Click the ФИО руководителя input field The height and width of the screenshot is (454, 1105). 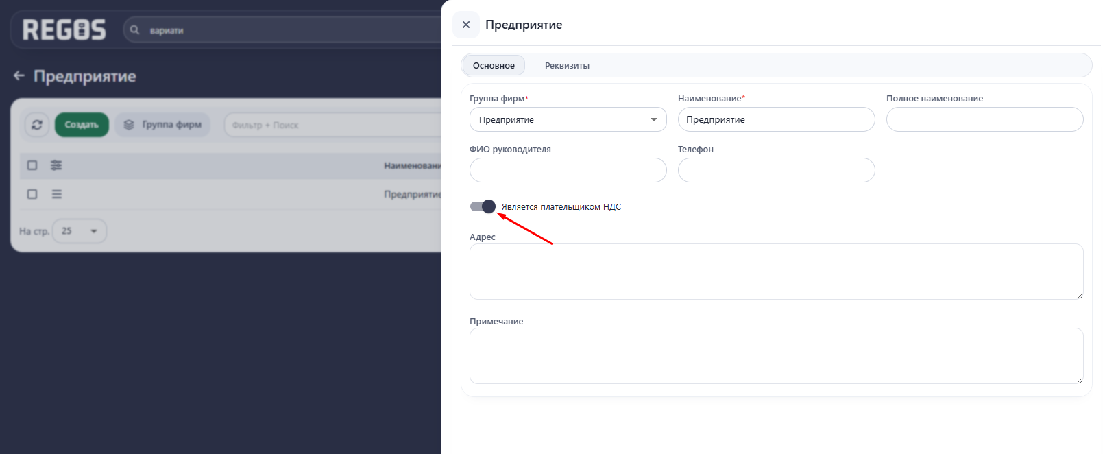pos(568,170)
